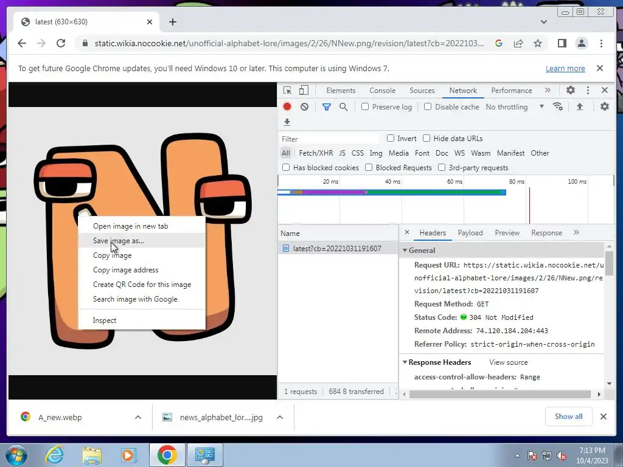
Task: Open A_new.webp download options arrow
Action: coord(138,417)
